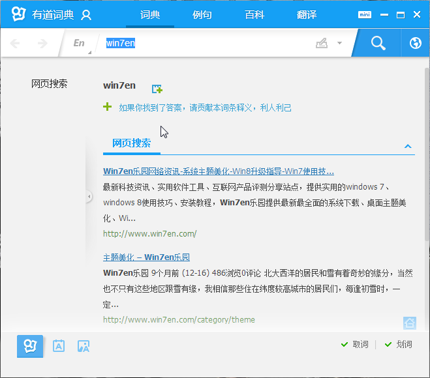This screenshot has width=430, height=378.
Task: Add win7en to the wordbook
Action: click(x=157, y=89)
